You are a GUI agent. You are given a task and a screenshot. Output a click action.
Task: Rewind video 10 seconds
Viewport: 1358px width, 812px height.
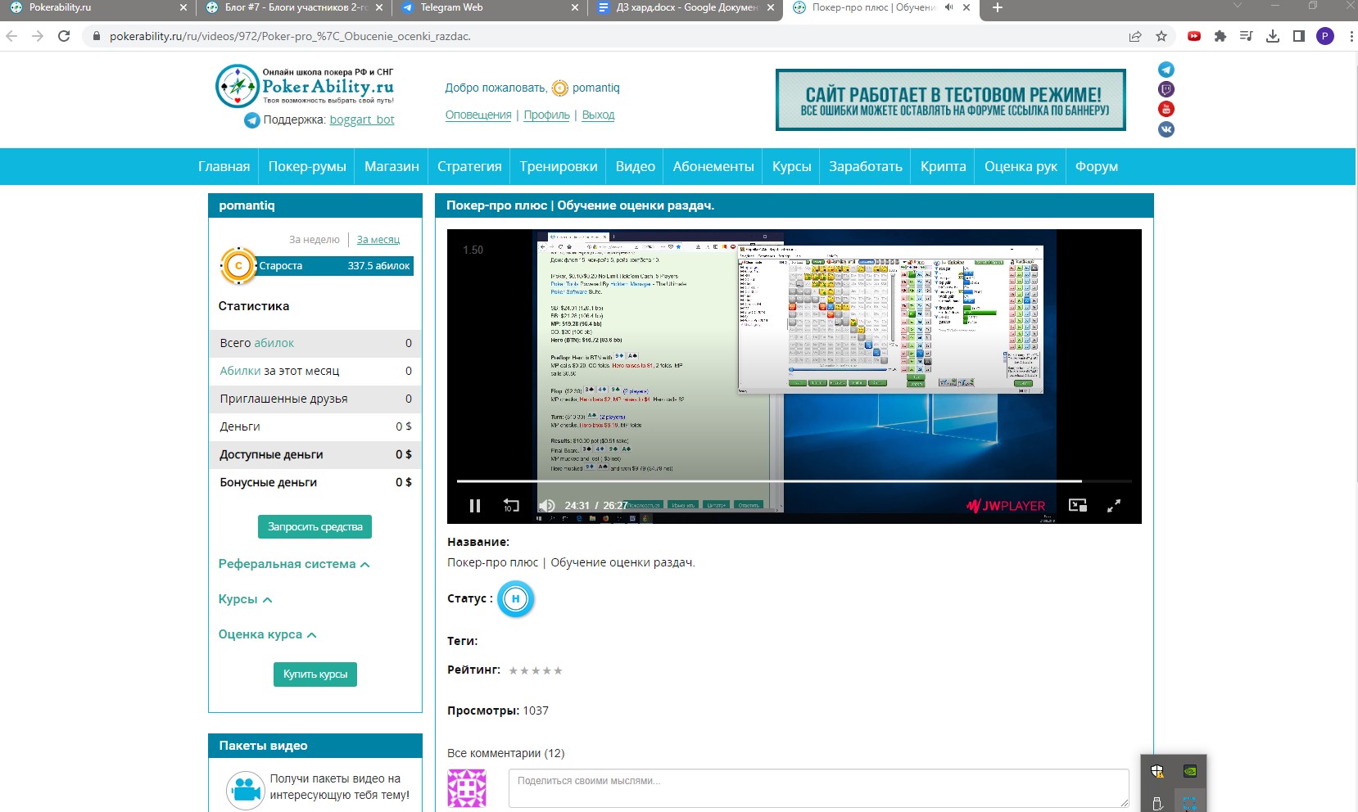point(511,506)
